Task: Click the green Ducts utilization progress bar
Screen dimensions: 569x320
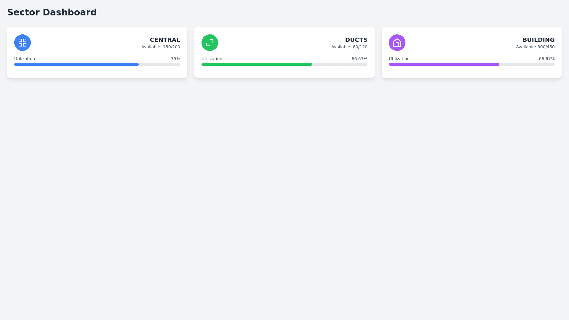Action: [x=257, y=64]
